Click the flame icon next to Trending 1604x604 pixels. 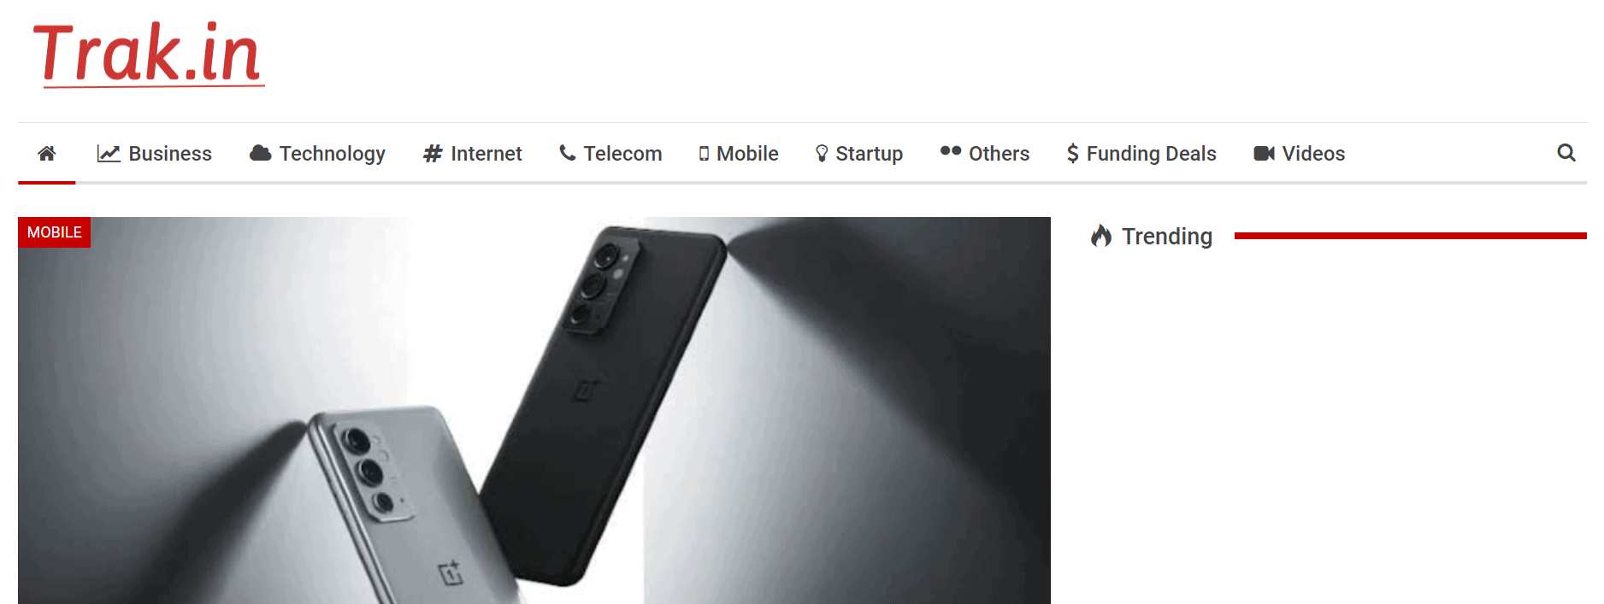[x=1101, y=236]
